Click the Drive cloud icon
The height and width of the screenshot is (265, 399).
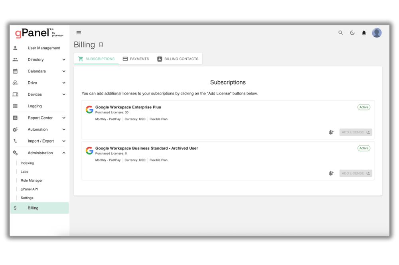[15, 83]
